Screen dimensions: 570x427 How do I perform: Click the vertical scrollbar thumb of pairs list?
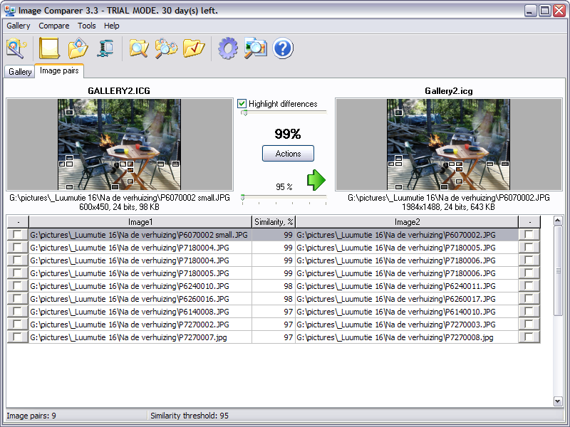(558, 270)
